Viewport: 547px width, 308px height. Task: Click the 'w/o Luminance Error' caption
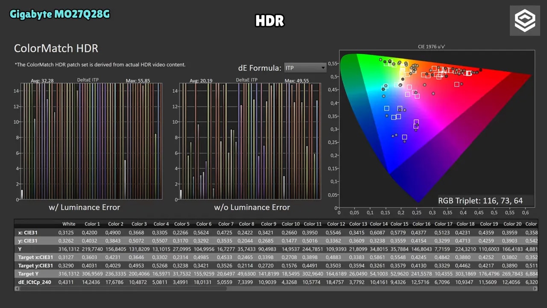(252, 207)
